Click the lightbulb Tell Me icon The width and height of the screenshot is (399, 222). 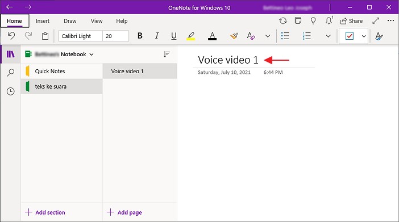point(313,21)
